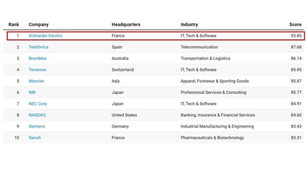Select the Moncler company link
Screen dimensions: 306x172
(x=36, y=81)
